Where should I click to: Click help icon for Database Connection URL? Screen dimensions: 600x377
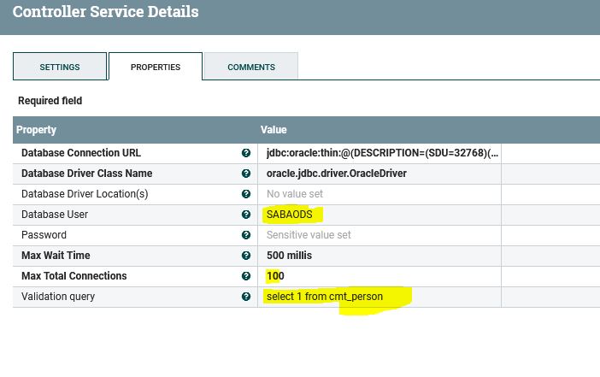coord(246,153)
